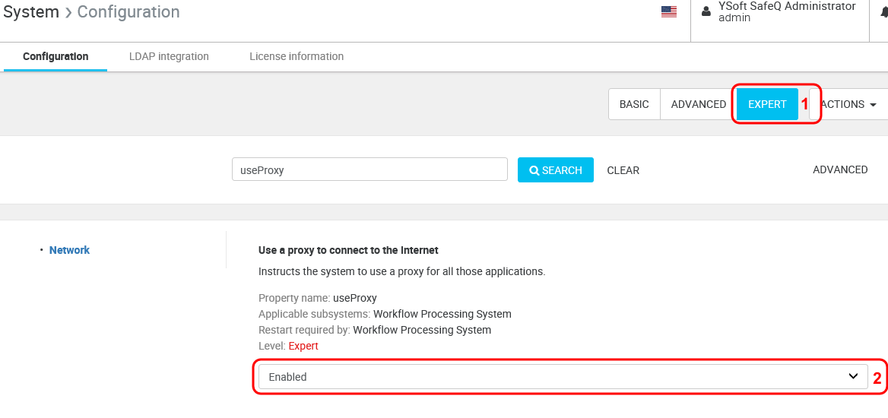Click the Configuration breadcrumb title
The image size is (888, 418).
(x=128, y=12)
